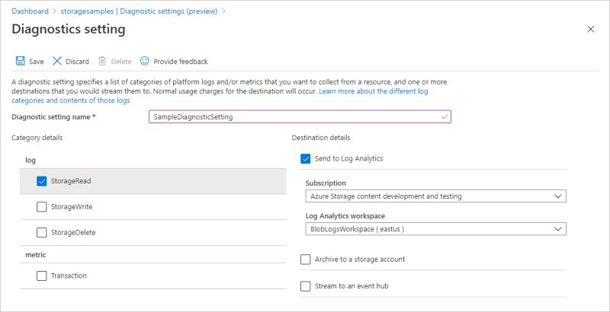Screen dimensions: 610x312
Task: Check the Transaction metric checkbox
Action: pyautogui.click(x=42, y=276)
